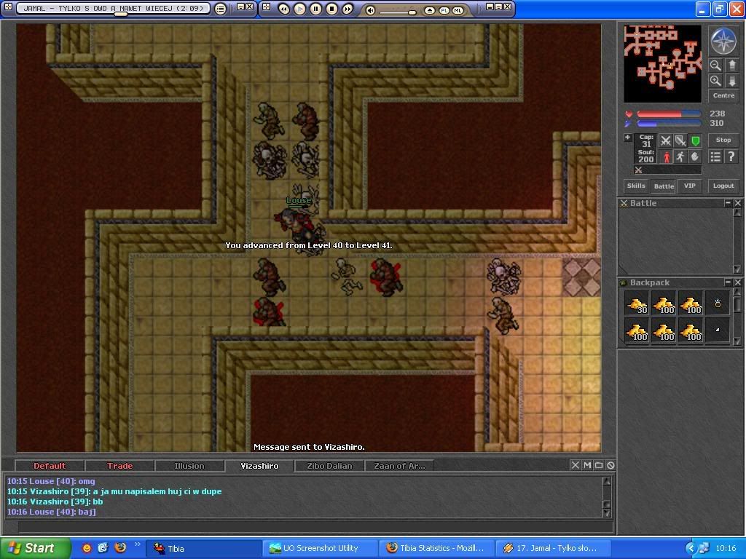746x559 pixels.
Task: Open new channel chat icon
Action: tap(600, 465)
